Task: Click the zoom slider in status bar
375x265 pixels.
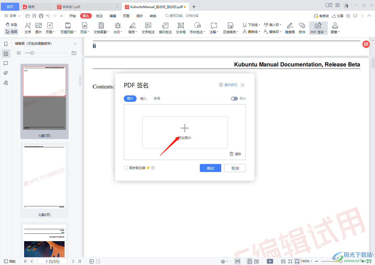Action: (340, 261)
